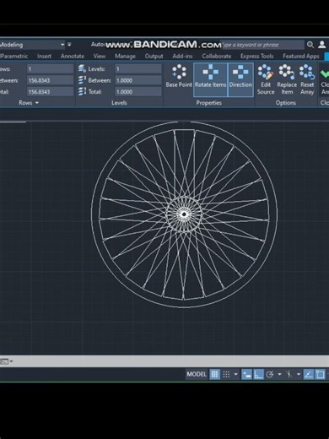This screenshot has width=329, height=439.
Task: Click Rows Total field showing 156.8343
Action: [50, 91]
